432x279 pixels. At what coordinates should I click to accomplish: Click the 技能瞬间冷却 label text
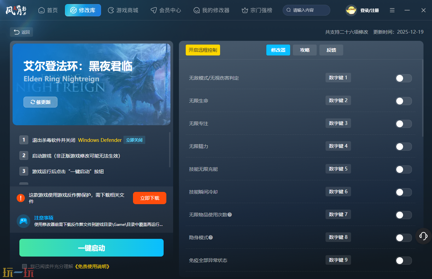(x=203, y=192)
